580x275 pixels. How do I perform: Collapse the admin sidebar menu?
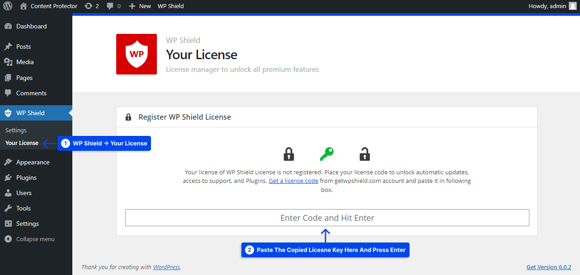pyautogui.click(x=29, y=238)
